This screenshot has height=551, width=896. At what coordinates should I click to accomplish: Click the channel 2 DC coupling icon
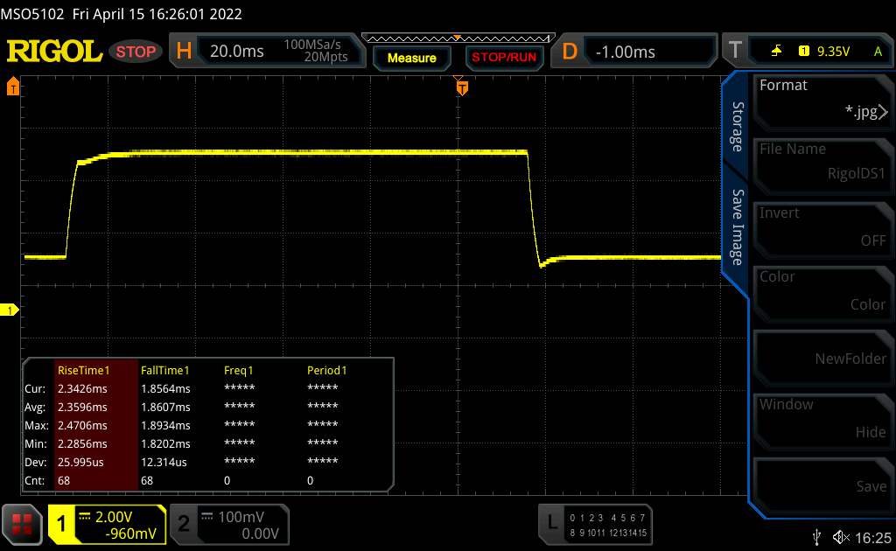(x=206, y=516)
